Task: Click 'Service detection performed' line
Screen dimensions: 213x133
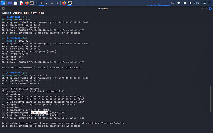Action: 64,123
